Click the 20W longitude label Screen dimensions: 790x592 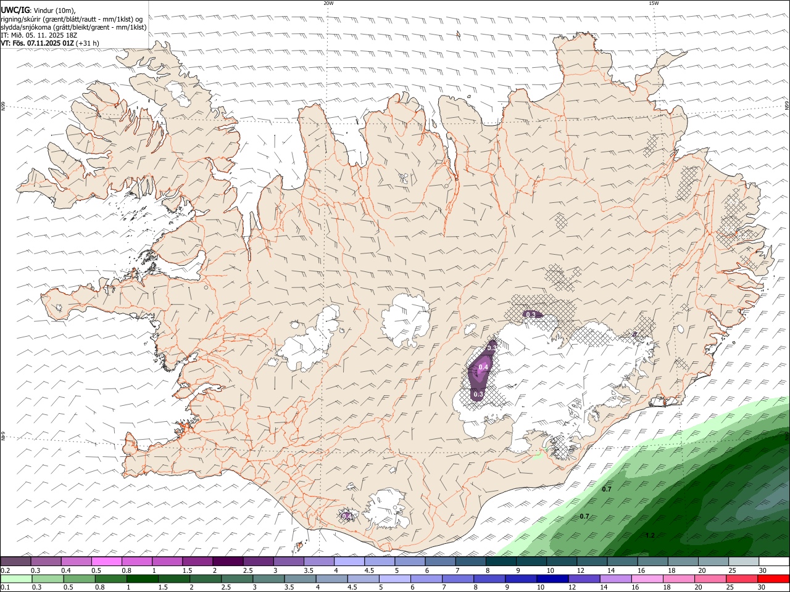tap(328, 3)
